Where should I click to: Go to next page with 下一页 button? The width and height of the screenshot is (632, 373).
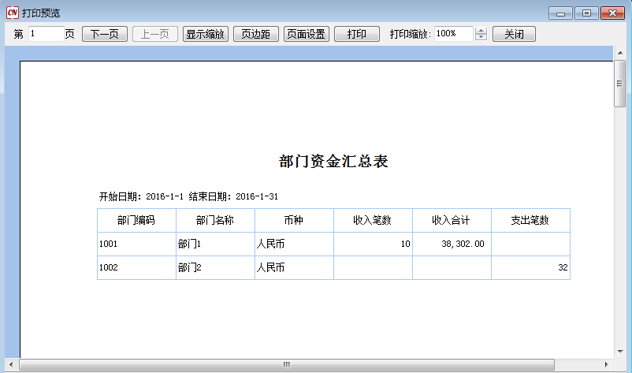(104, 34)
